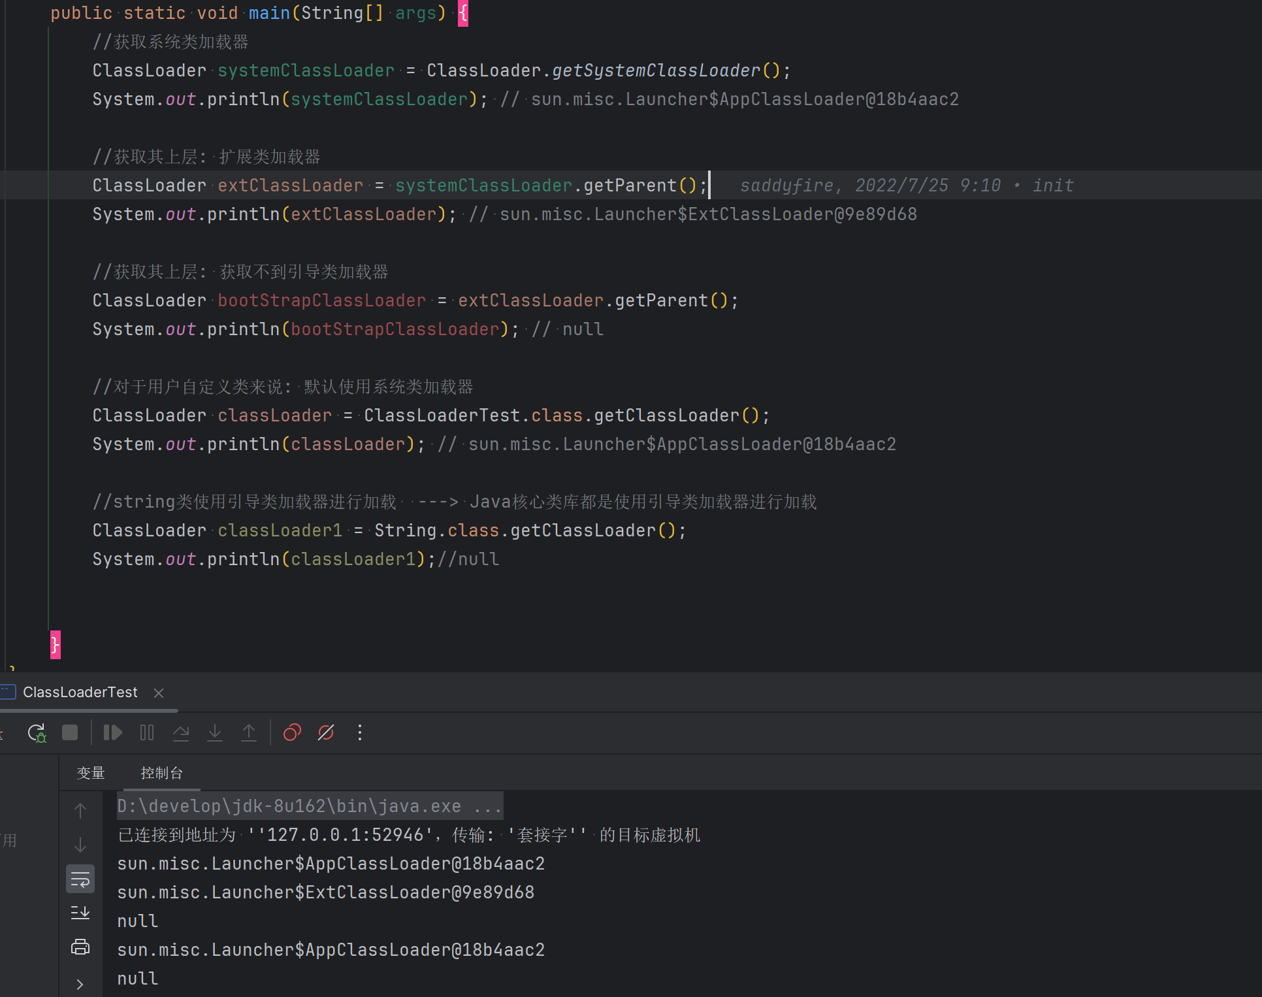Pause the program
This screenshot has width=1262, height=997.
(147, 732)
